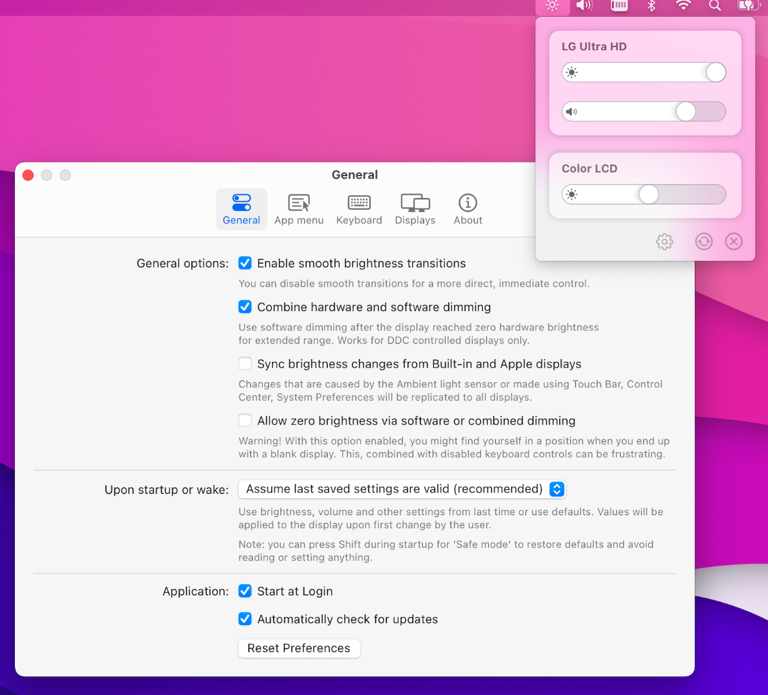Switch to the Keyboard tab

[359, 209]
